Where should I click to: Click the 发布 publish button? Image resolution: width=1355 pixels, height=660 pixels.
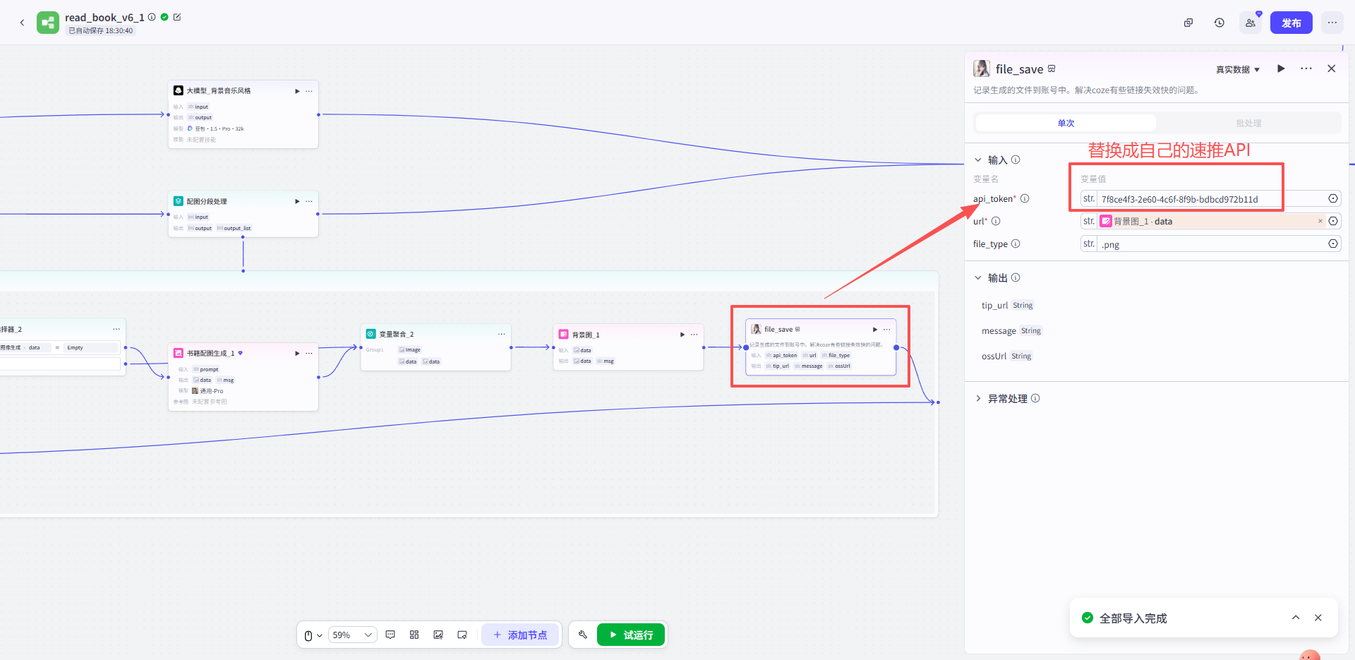(x=1291, y=23)
